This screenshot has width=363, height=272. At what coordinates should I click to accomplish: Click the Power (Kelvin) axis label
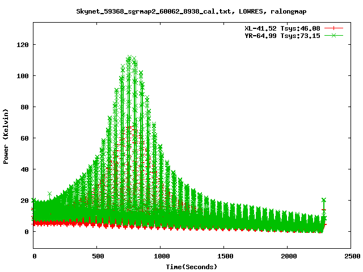coord(6,137)
